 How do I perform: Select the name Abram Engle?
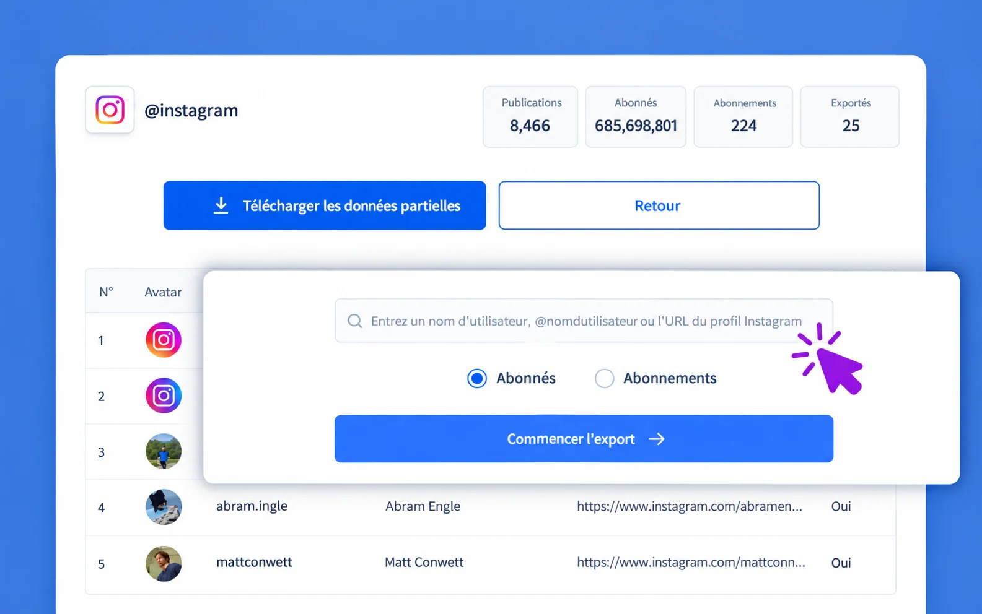(423, 506)
